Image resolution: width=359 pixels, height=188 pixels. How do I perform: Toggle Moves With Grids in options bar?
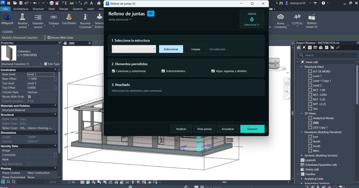coord(49,38)
